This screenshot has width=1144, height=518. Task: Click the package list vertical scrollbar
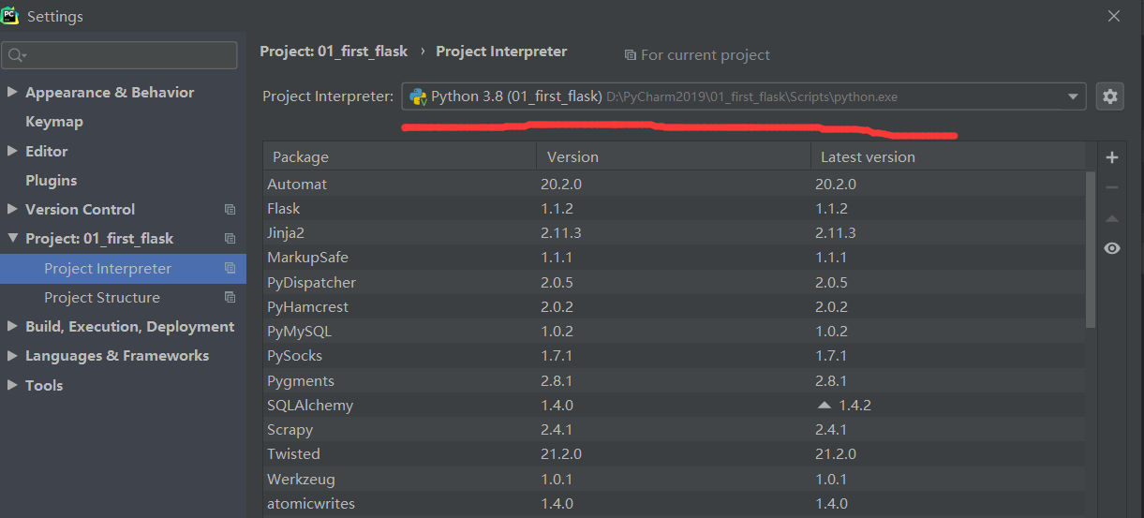point(1091,249)
